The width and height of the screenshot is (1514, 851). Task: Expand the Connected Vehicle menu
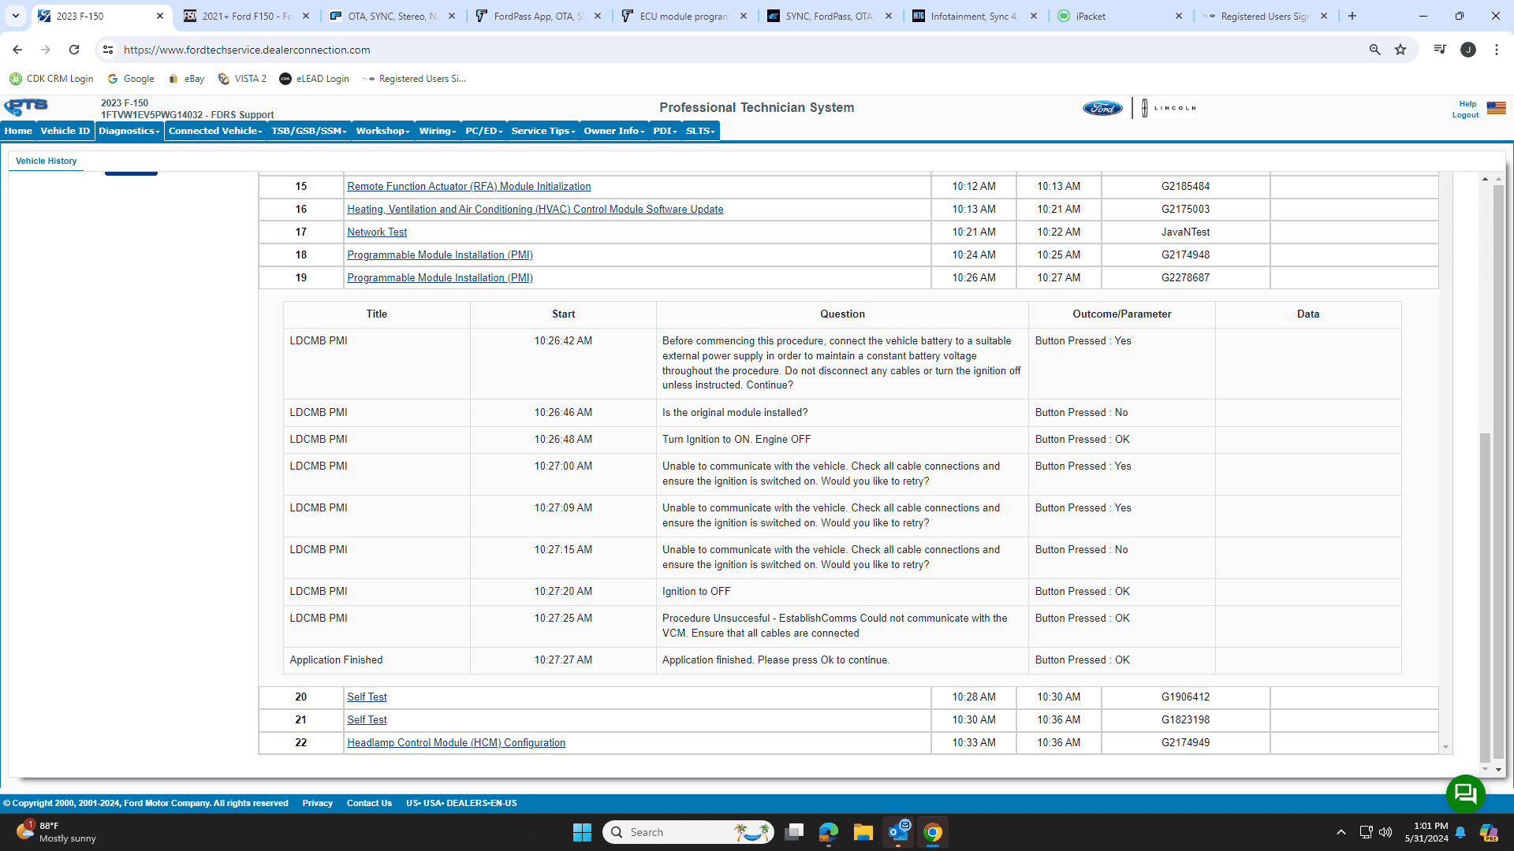(214, 131)
